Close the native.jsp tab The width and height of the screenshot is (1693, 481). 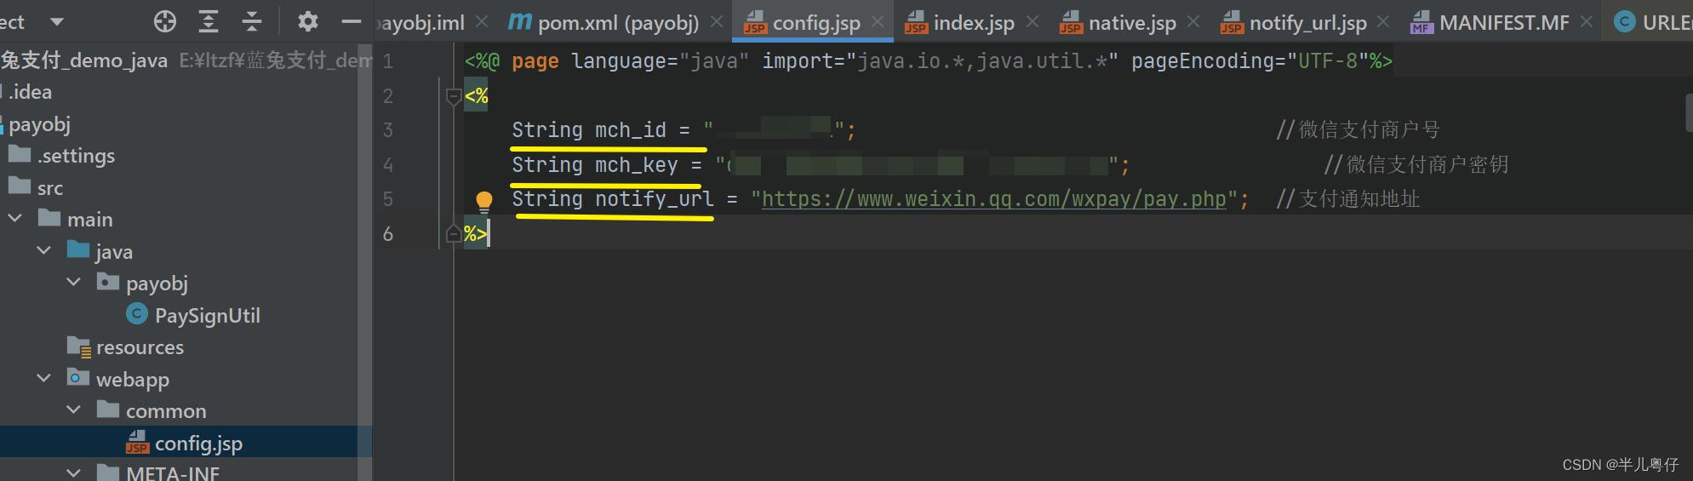point(1193,21)
